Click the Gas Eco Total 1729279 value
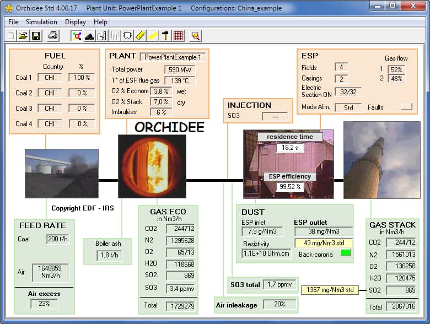 tap(180, 306)
